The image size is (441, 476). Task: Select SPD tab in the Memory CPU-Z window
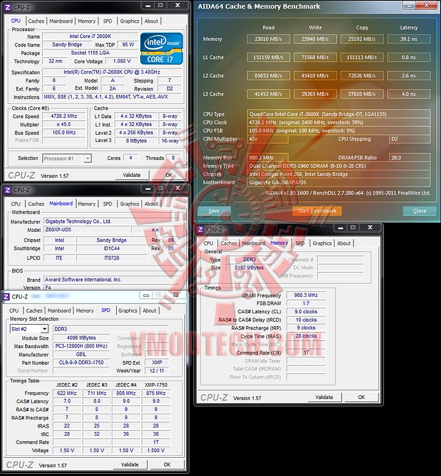point(300,244)
